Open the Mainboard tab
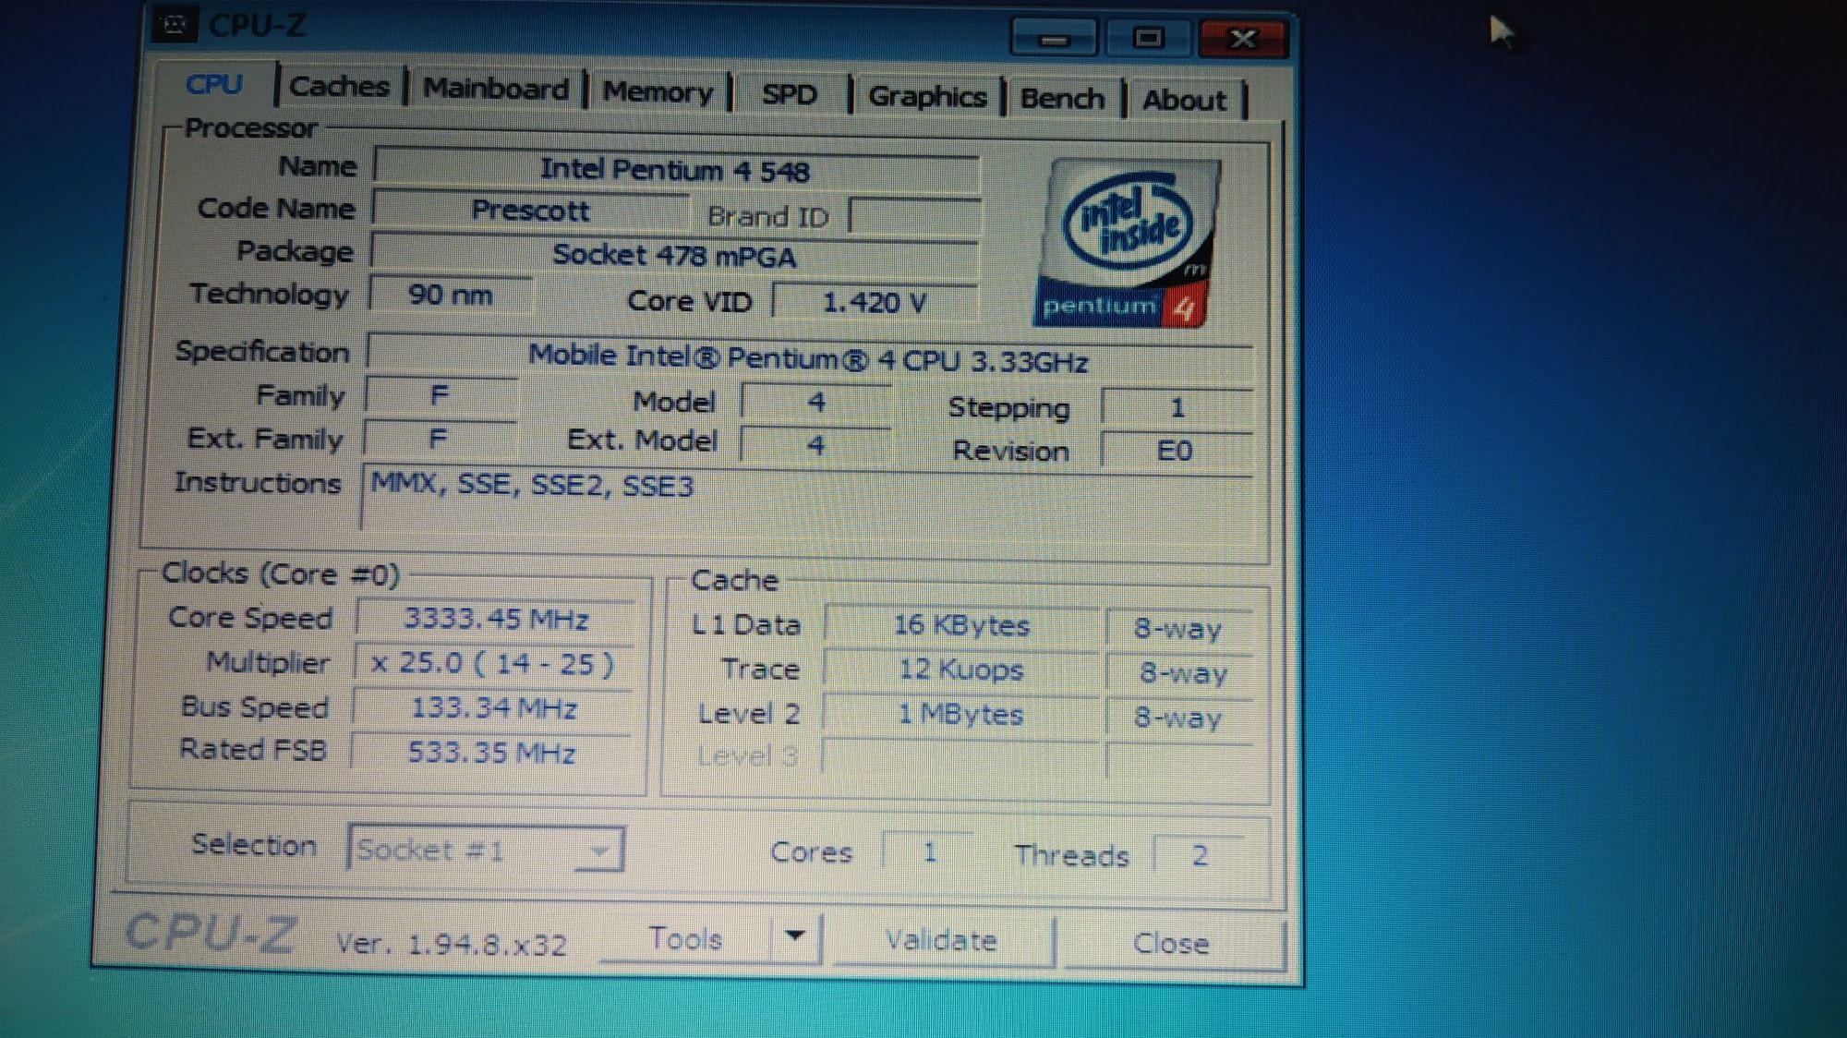This screenshot has height=1038, width=1847. point(496,90)
